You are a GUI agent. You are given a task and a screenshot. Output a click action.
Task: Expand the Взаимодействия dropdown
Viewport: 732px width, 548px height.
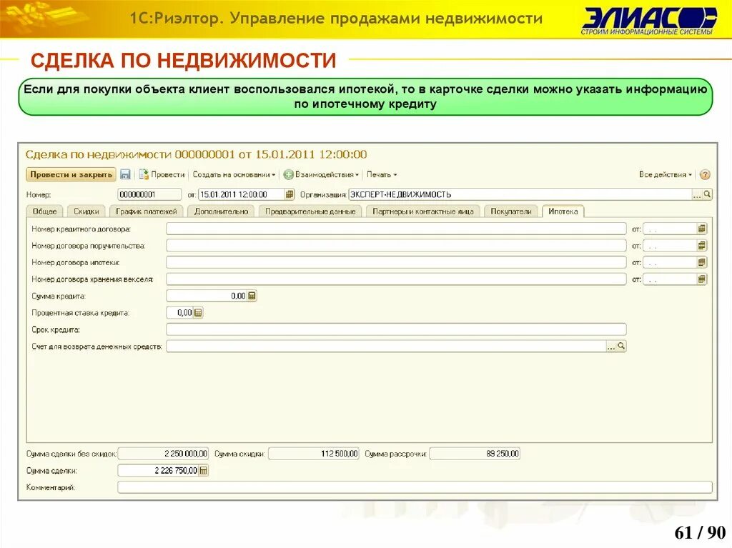tap(326, 174)
